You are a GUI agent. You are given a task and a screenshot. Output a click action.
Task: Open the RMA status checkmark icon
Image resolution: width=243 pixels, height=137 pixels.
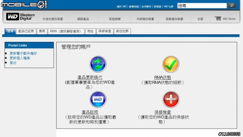(171, 64)
